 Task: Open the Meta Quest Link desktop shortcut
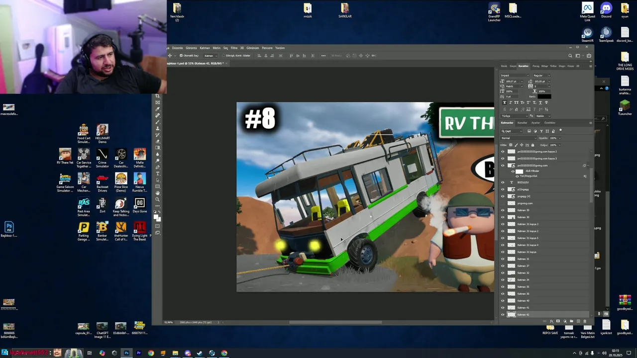(x=588, y=11)
